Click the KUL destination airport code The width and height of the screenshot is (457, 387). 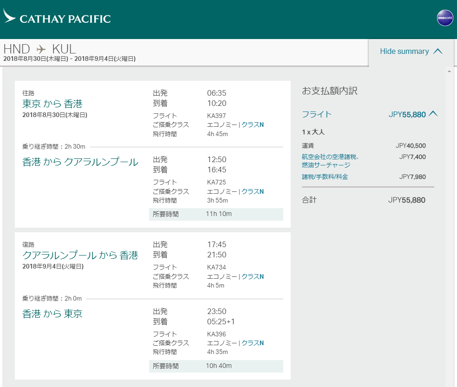pos(64,49)
